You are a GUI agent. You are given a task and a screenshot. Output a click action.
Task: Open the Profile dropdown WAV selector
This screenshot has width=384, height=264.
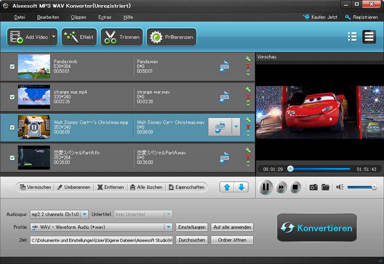(101, 227)
